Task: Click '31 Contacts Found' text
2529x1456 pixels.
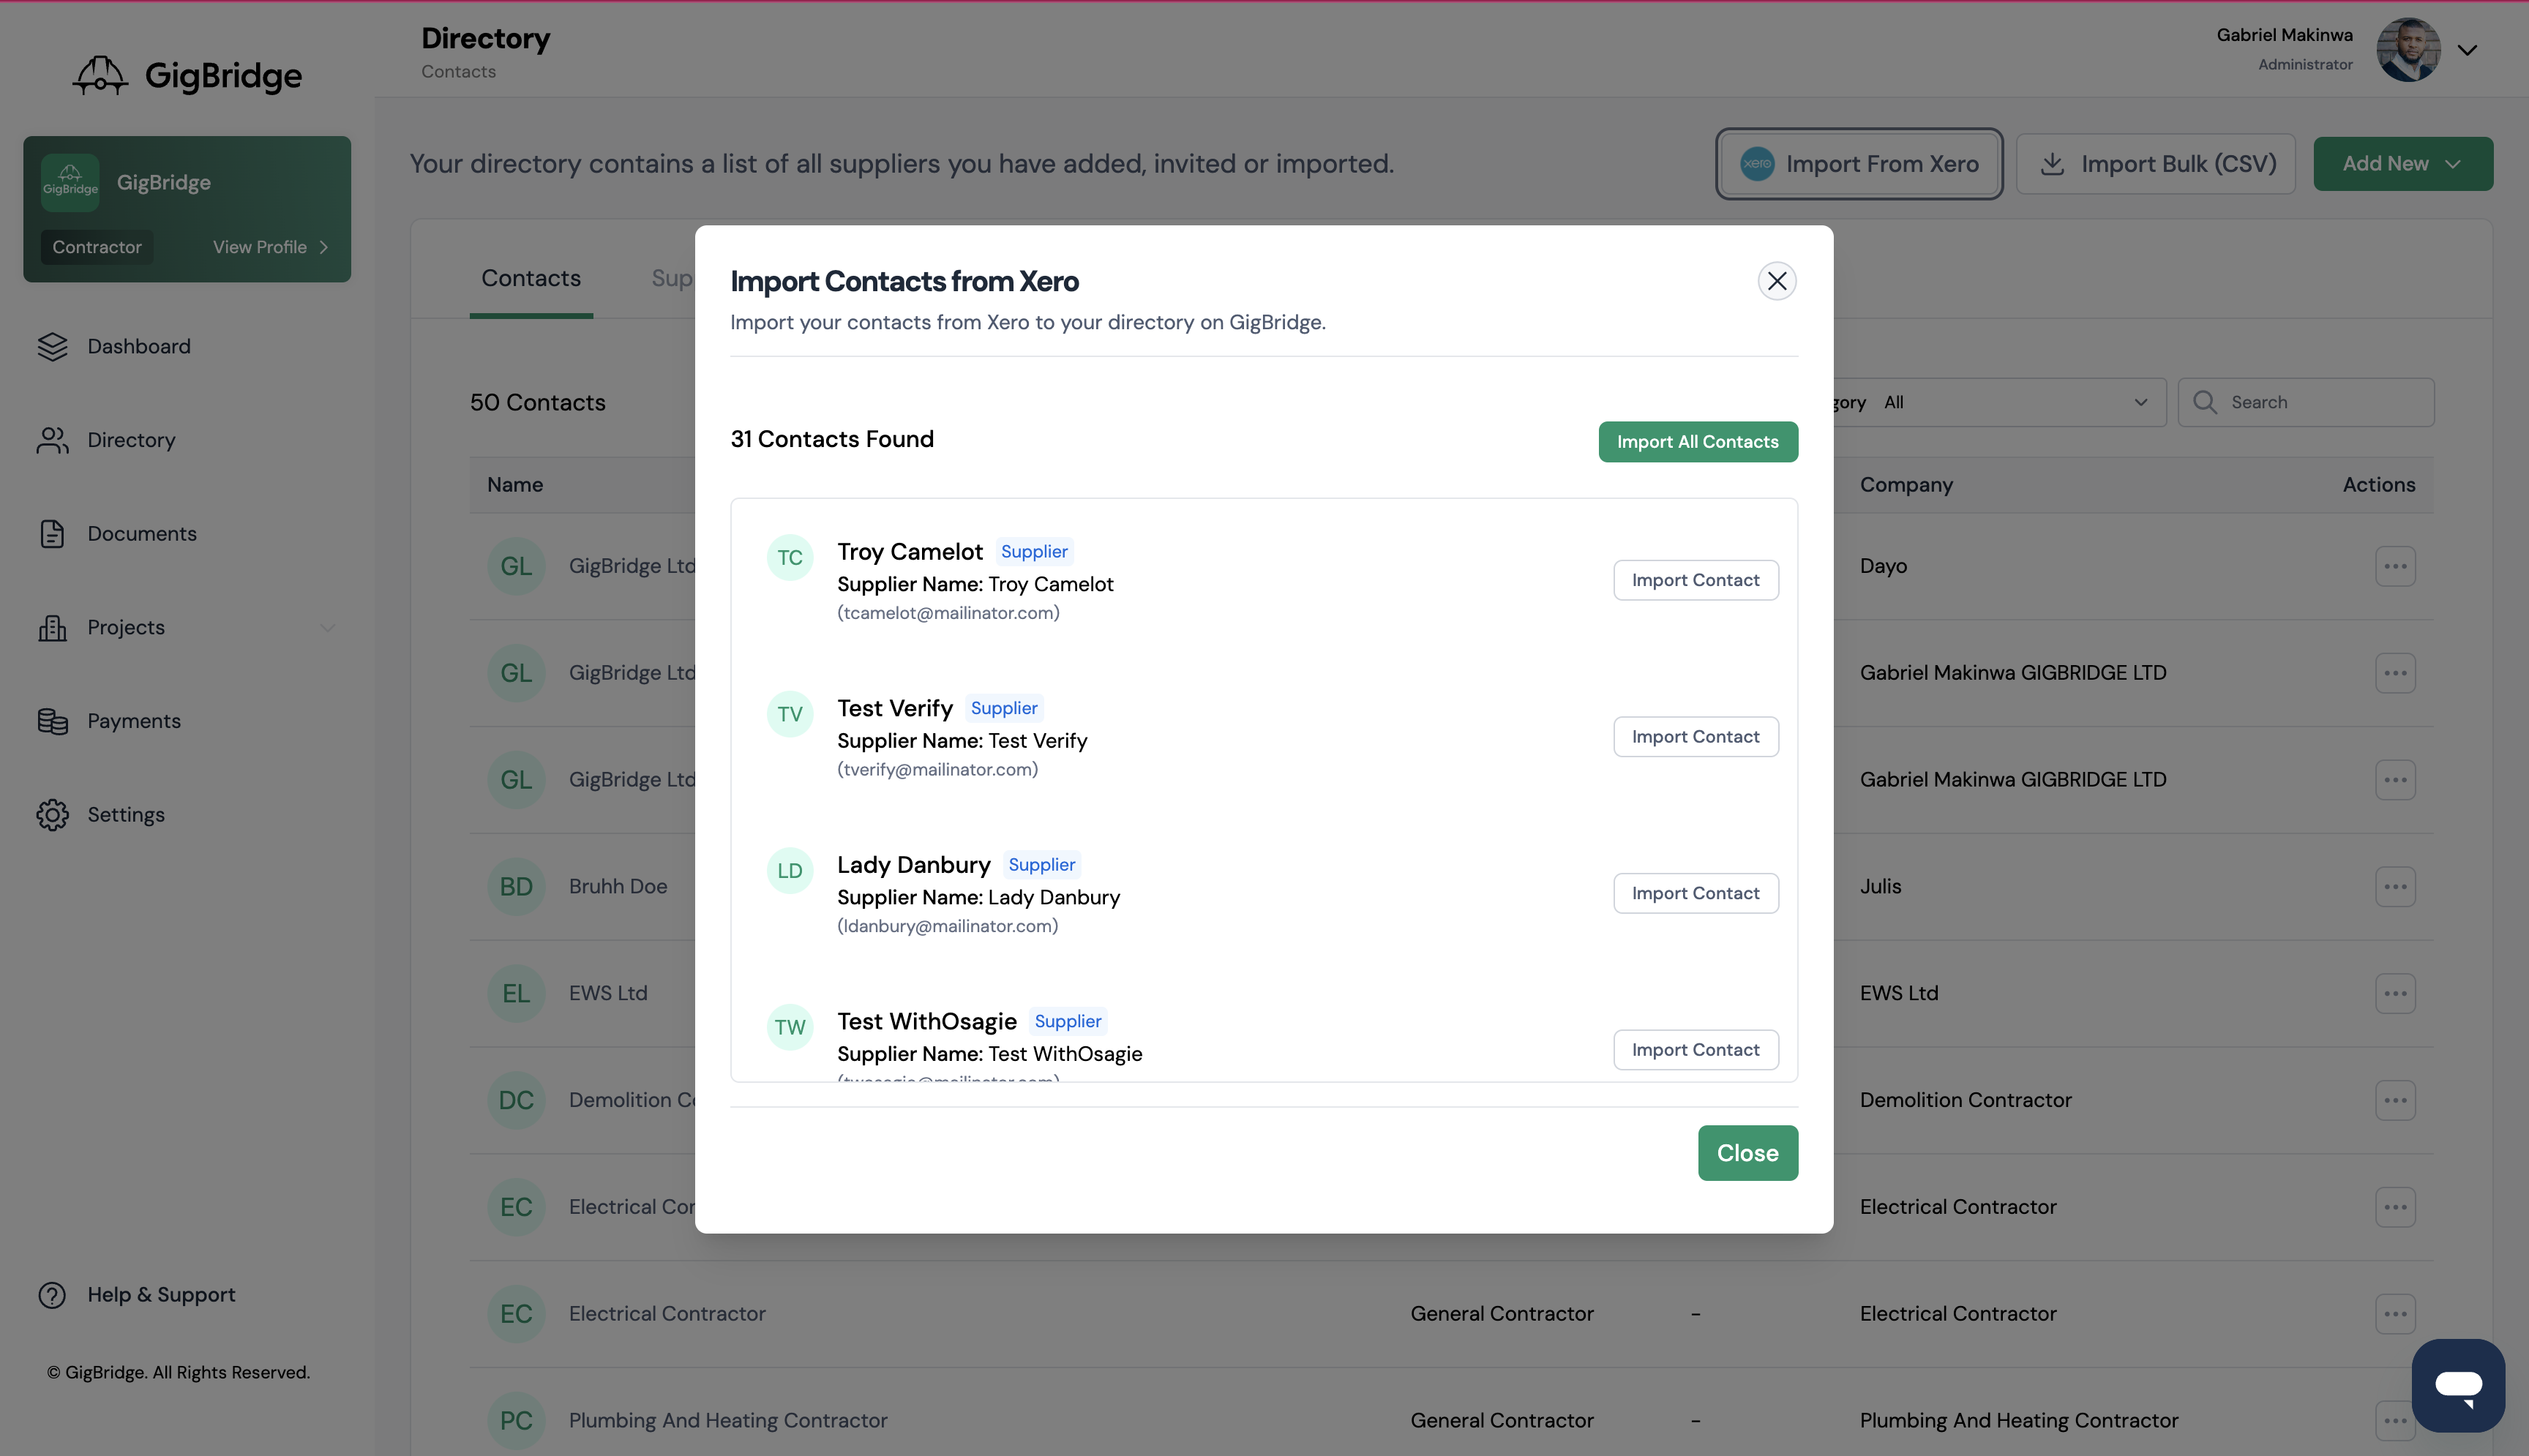Action: 832,439
